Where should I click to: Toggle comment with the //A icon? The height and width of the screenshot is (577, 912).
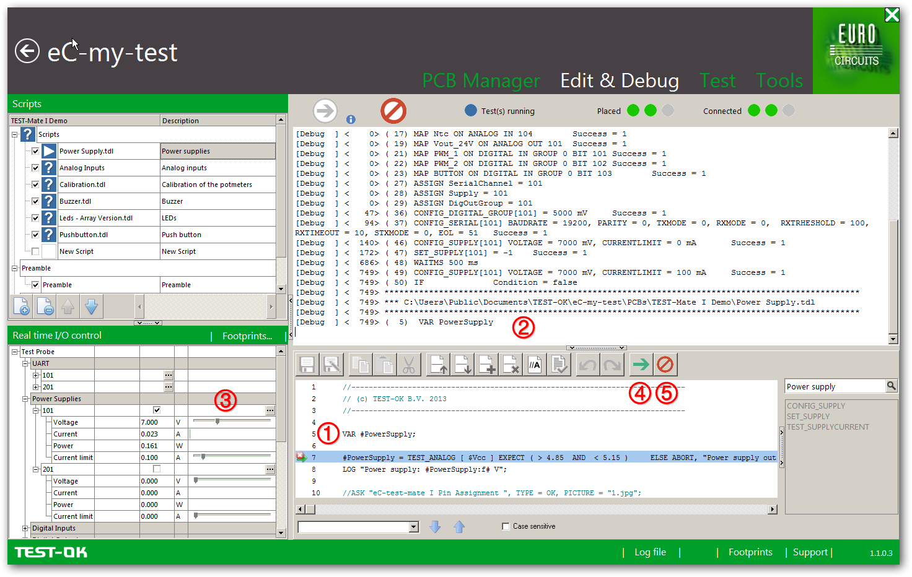(x=535, y=365)
